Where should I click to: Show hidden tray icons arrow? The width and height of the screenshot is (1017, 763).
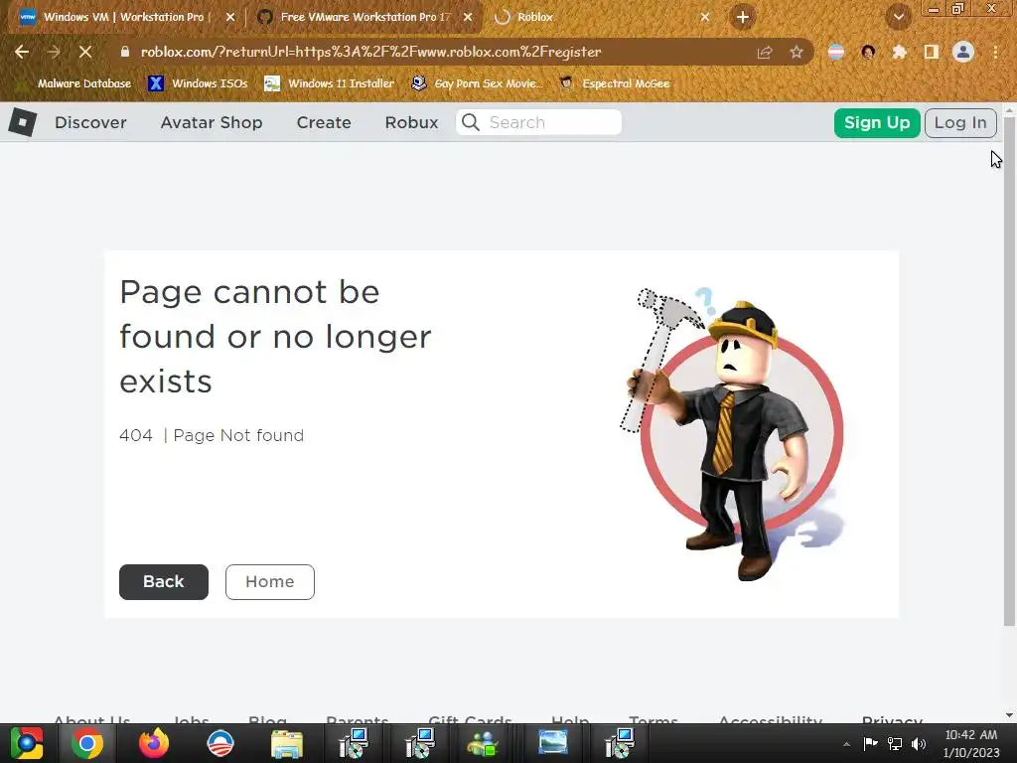pos(846,744)
